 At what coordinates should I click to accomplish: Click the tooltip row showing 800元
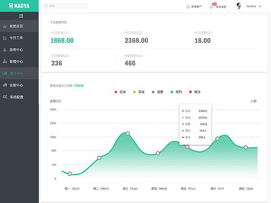click(x=195, y=124)
